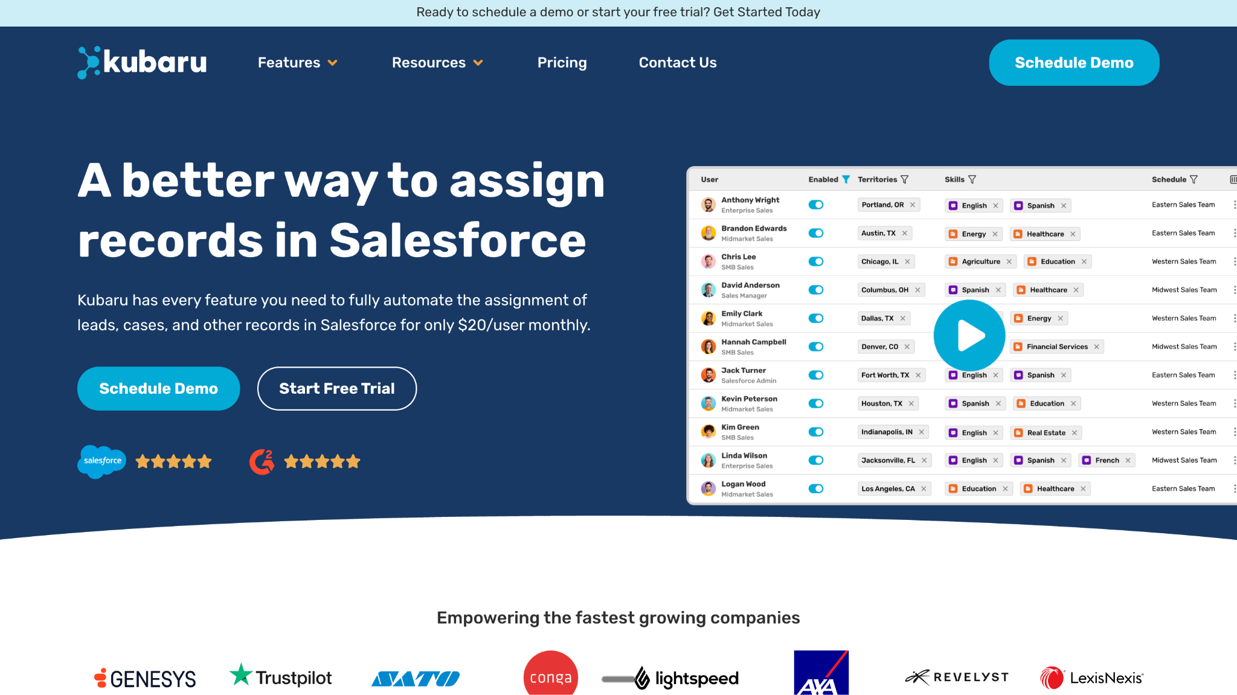
Task: Open the Pricing page
Action: click(x=562, y=62)
